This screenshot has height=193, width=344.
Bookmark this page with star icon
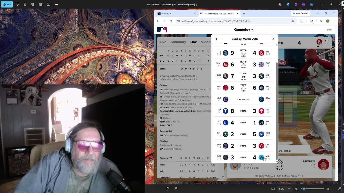tap(293, 21)
